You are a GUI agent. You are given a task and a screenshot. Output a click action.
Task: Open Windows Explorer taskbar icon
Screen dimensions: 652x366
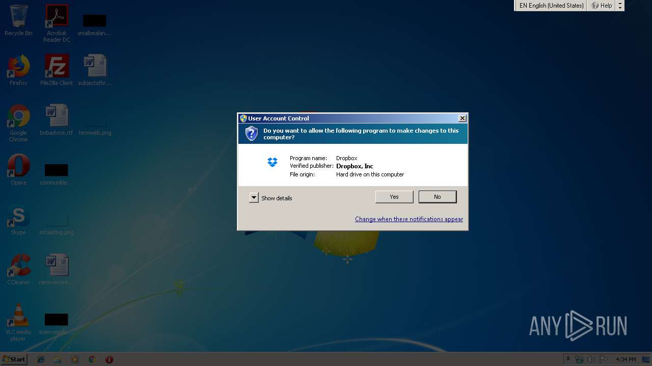(58, 359)
